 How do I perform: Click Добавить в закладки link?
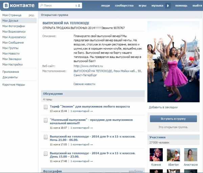(x=163, y=107)
